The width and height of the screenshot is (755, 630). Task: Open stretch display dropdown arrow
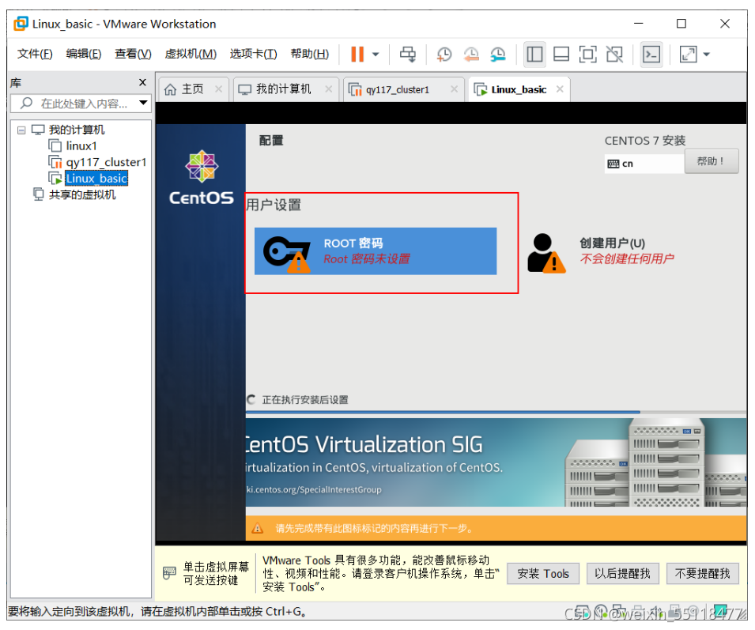tap(706, 55)
